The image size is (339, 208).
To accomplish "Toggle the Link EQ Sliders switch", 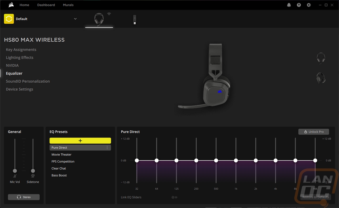I will tap(174, 197).
